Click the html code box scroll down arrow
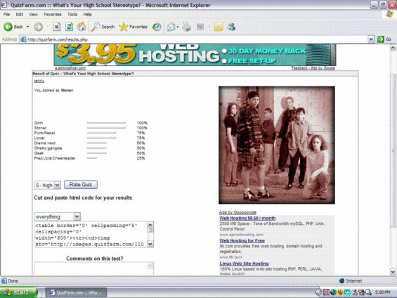Image resolution: width=397 pixels, height=298 pixels. coord(150,244)
